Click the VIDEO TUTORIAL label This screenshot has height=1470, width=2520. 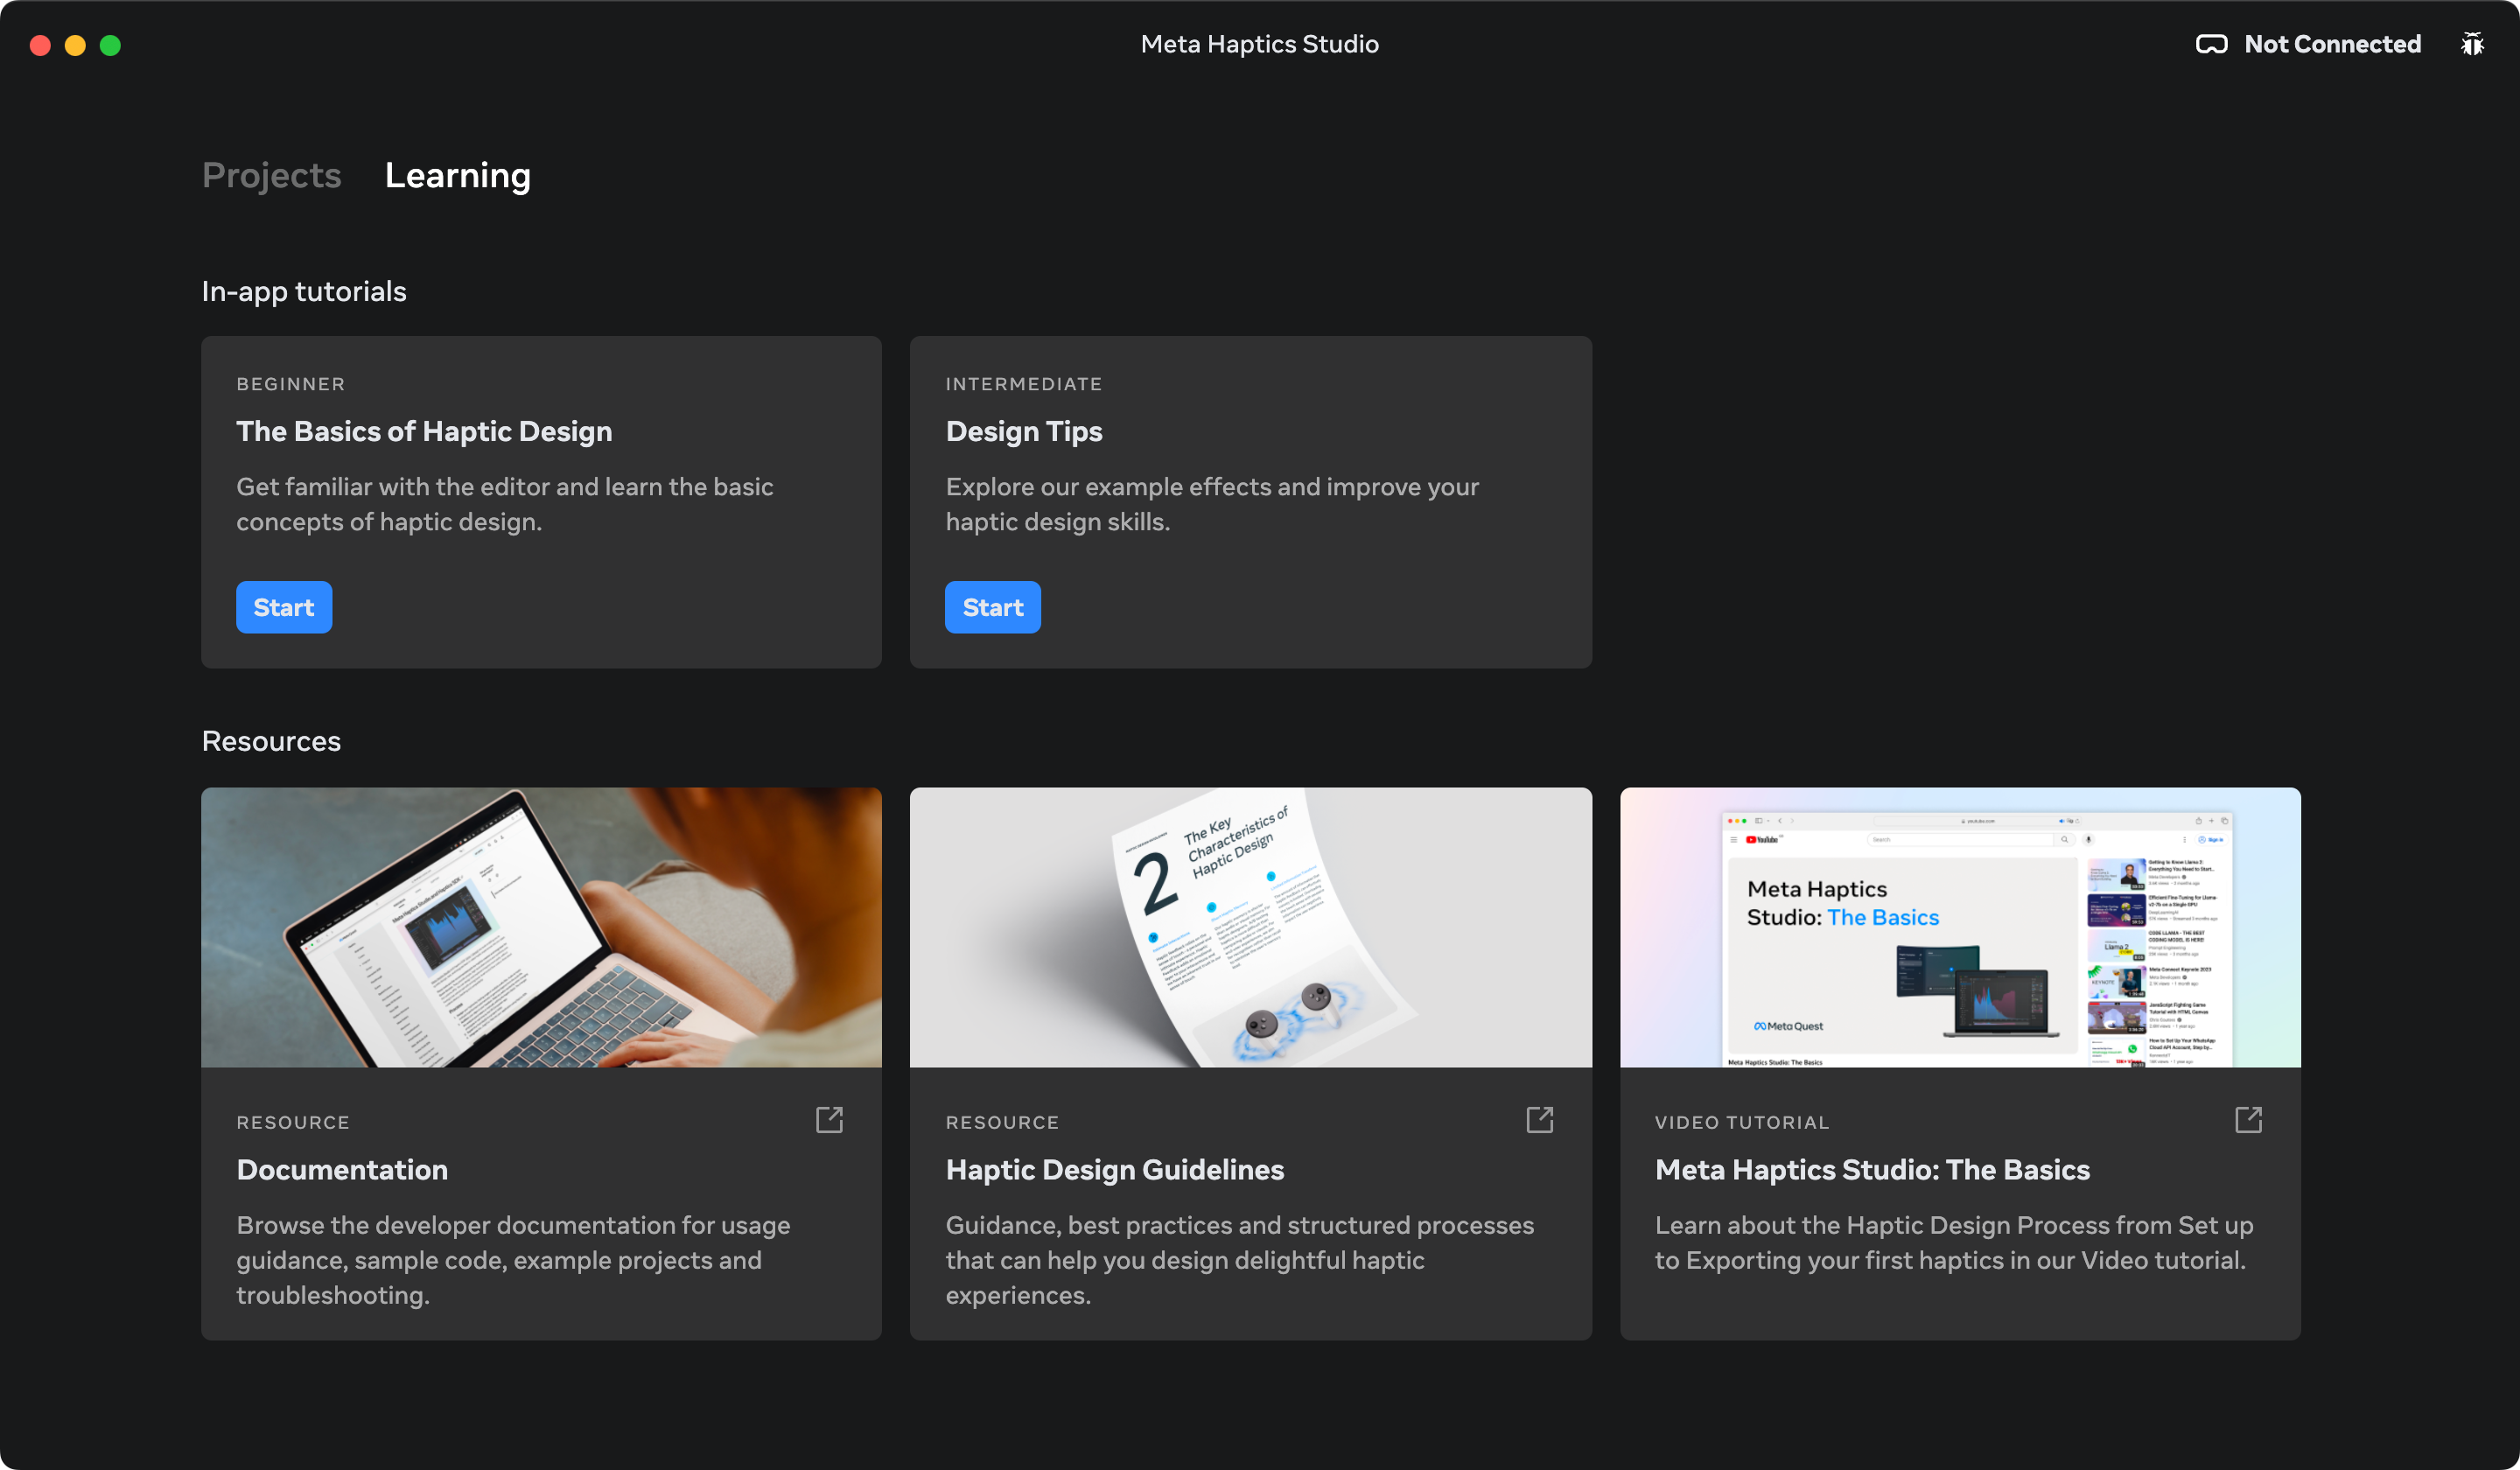click(1742, 1122)
